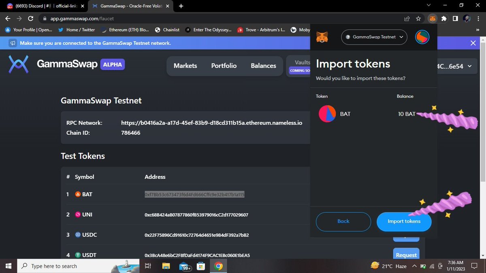Screen dimensions: 486x273
Task: Click the weather 21°C Haze widget
Action: point(388,266)
